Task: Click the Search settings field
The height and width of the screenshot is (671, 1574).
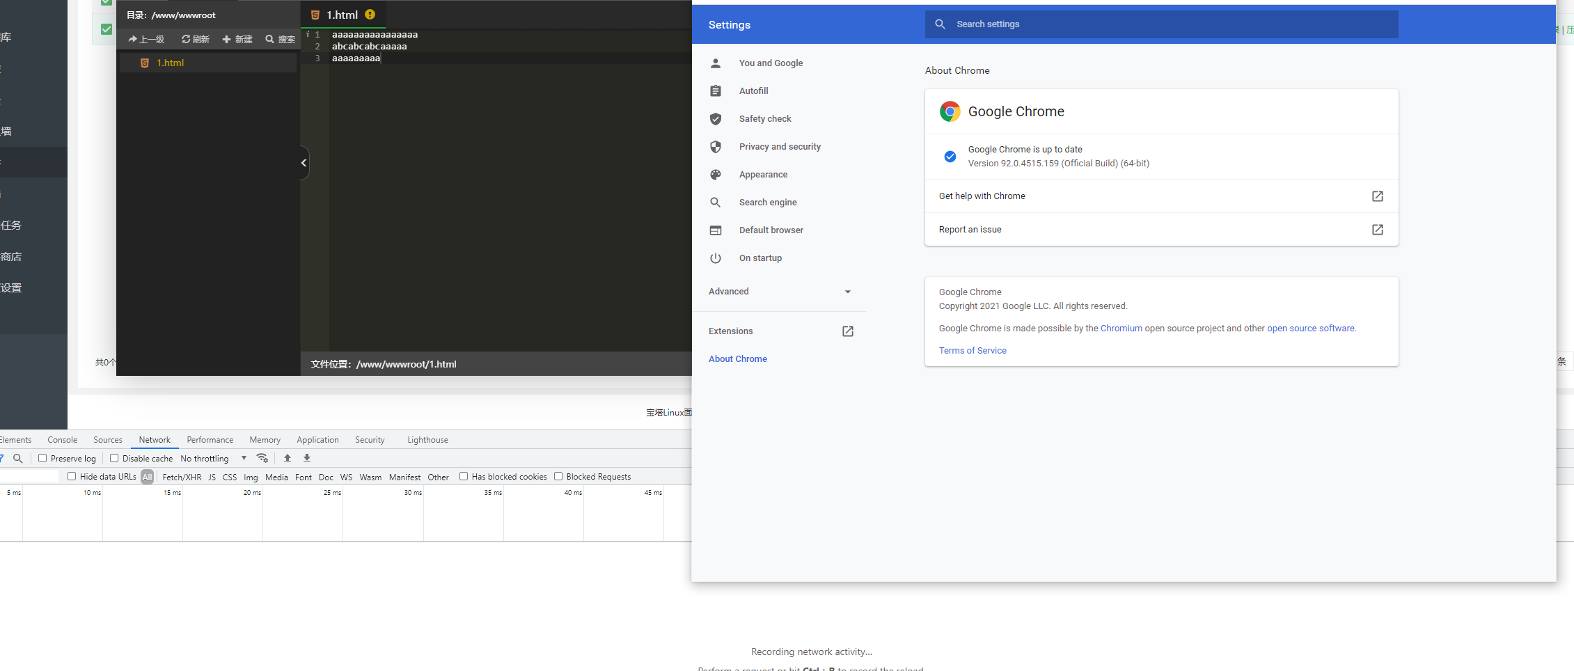Action: (x=1162, y=24)
